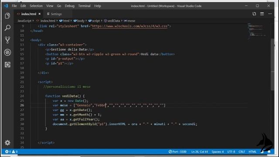
Task: Switch to the index.html tab
Action: point(28,14)
